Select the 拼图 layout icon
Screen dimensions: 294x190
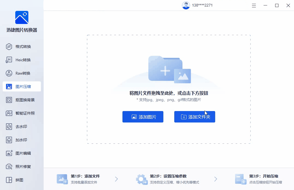pos(9,180)
